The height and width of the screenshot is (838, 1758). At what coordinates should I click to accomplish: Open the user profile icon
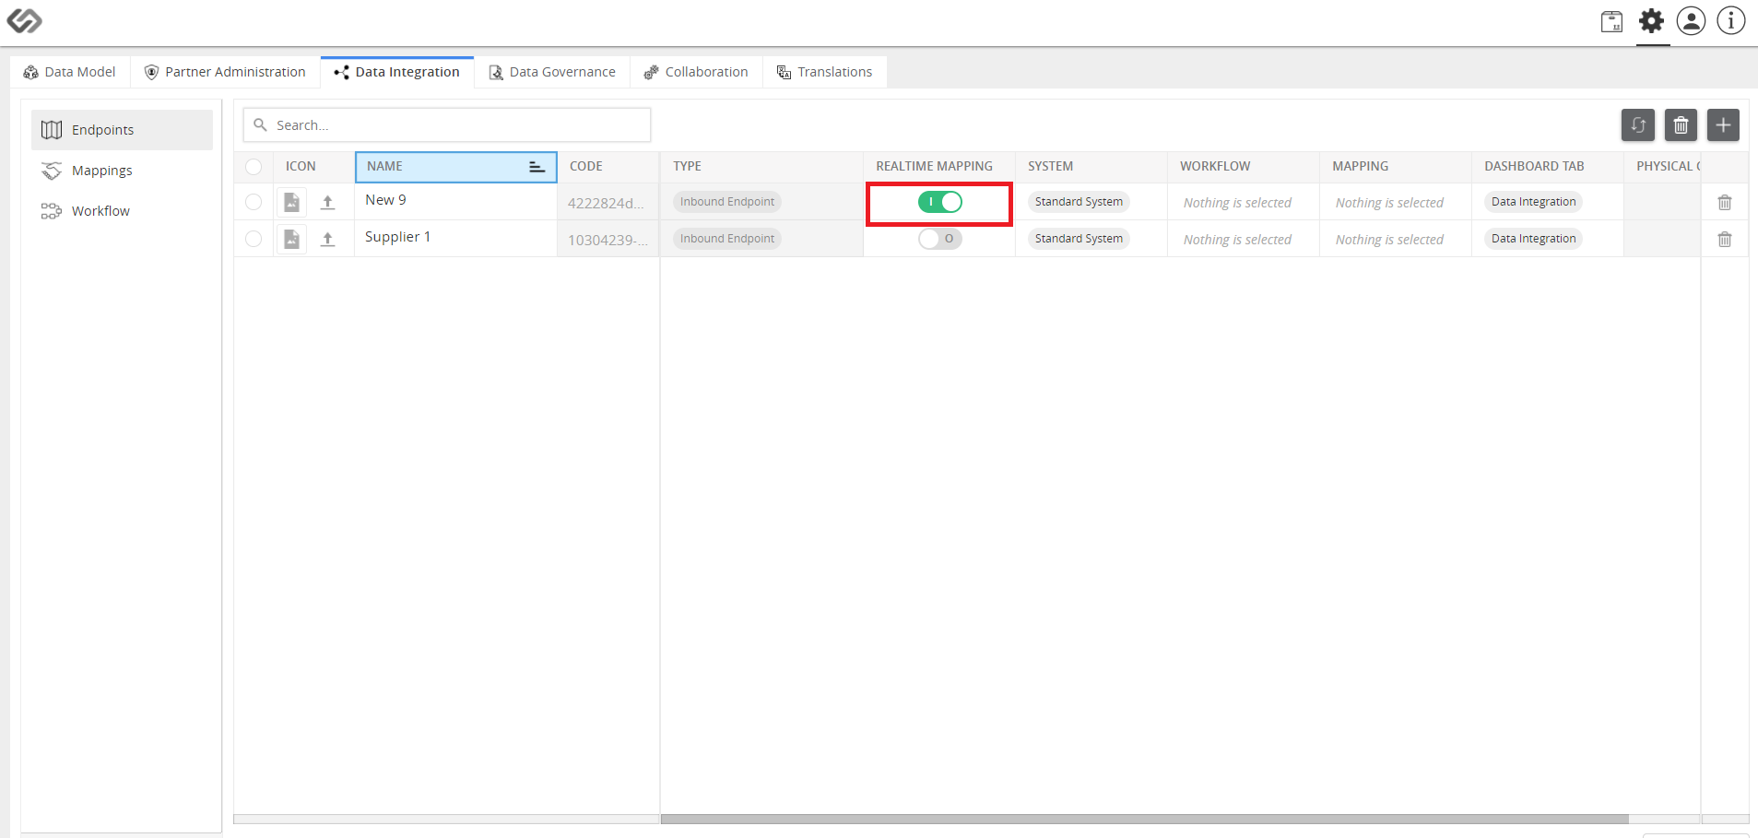pos(1691,20)
